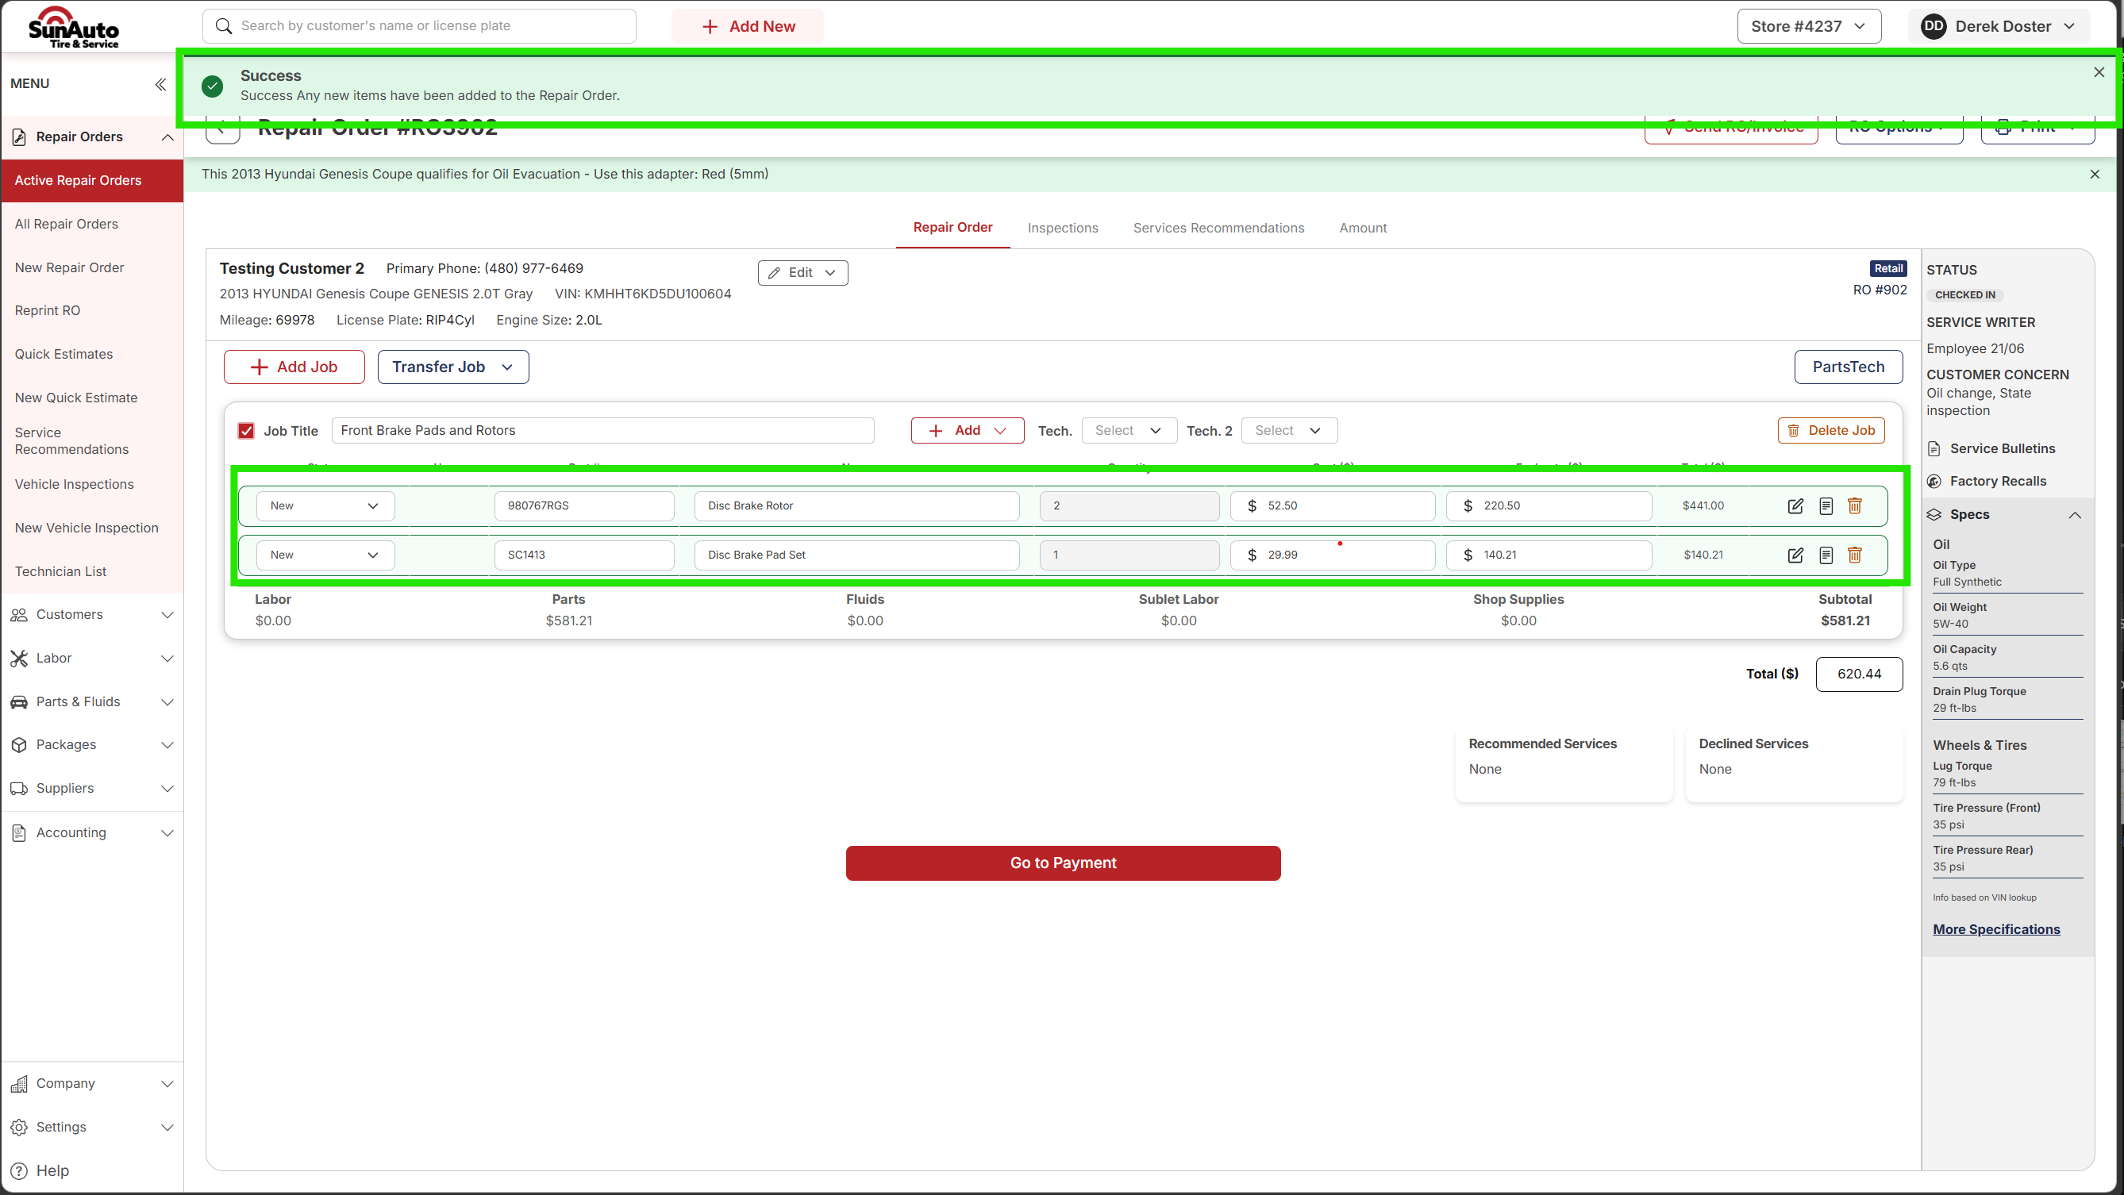Click the Labor tools icon

(19, 659)
